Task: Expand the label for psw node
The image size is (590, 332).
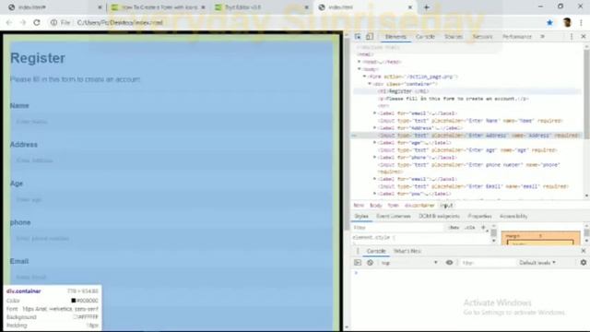Action: pyautogui.click(x=374, y=193)
